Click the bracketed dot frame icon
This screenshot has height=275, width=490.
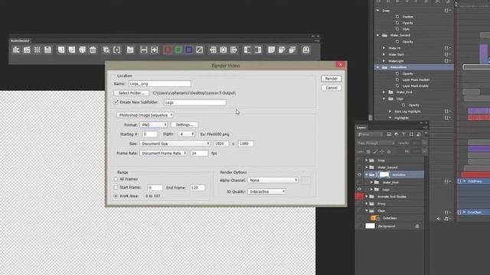pos(117,50)
